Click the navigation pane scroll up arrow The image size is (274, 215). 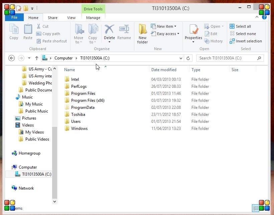point(54,69)
